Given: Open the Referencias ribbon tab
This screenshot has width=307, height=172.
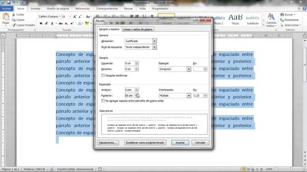Looking at the screenshot, I should click(83, 8).
